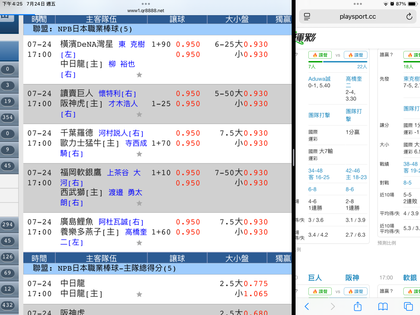Favorite the 千葉羅德 vs 歐力士猛牛 game star

(x=139, y=154)
